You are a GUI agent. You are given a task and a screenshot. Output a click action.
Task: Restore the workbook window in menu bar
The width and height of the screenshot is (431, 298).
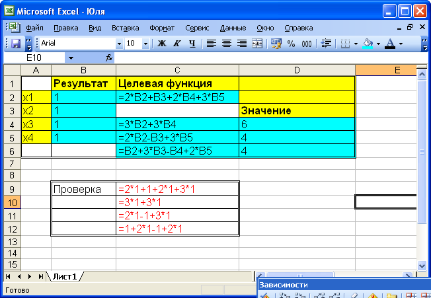coord(410,27)
